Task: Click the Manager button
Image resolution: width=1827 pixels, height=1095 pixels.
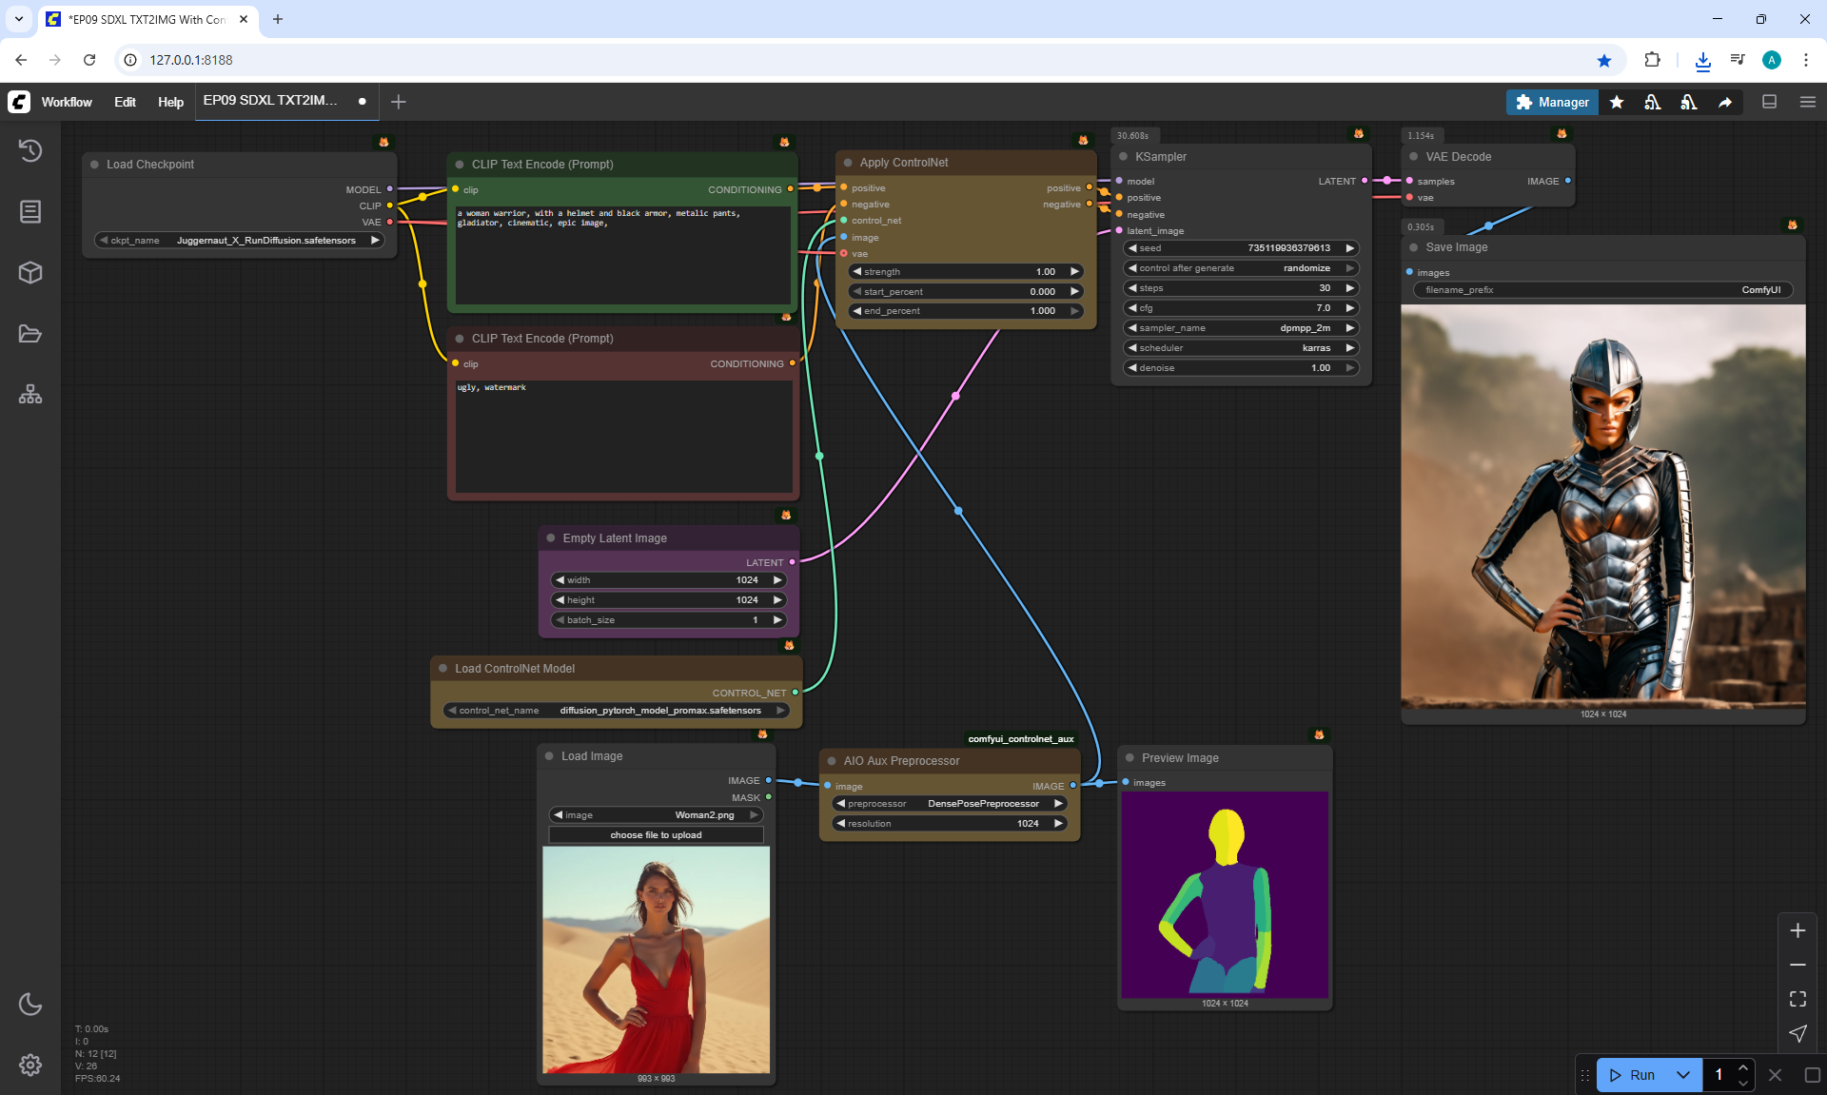Action: click(1552, 102)
